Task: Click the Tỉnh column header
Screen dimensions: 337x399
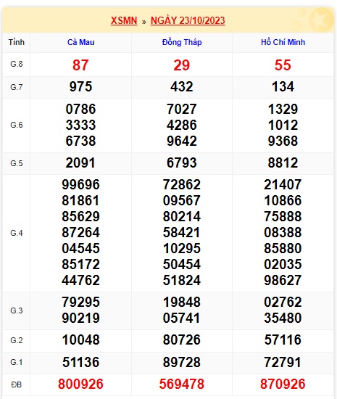Action: [x=16, y=42]
